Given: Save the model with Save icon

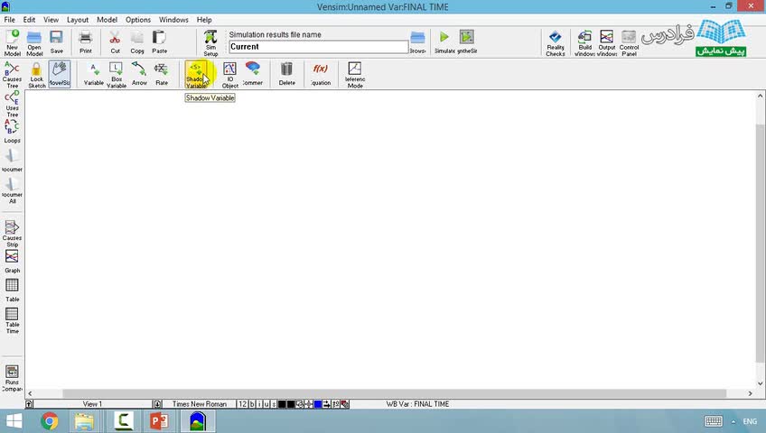Looking at the screenshot, I should pyautogui.click(x=57, y=41).
